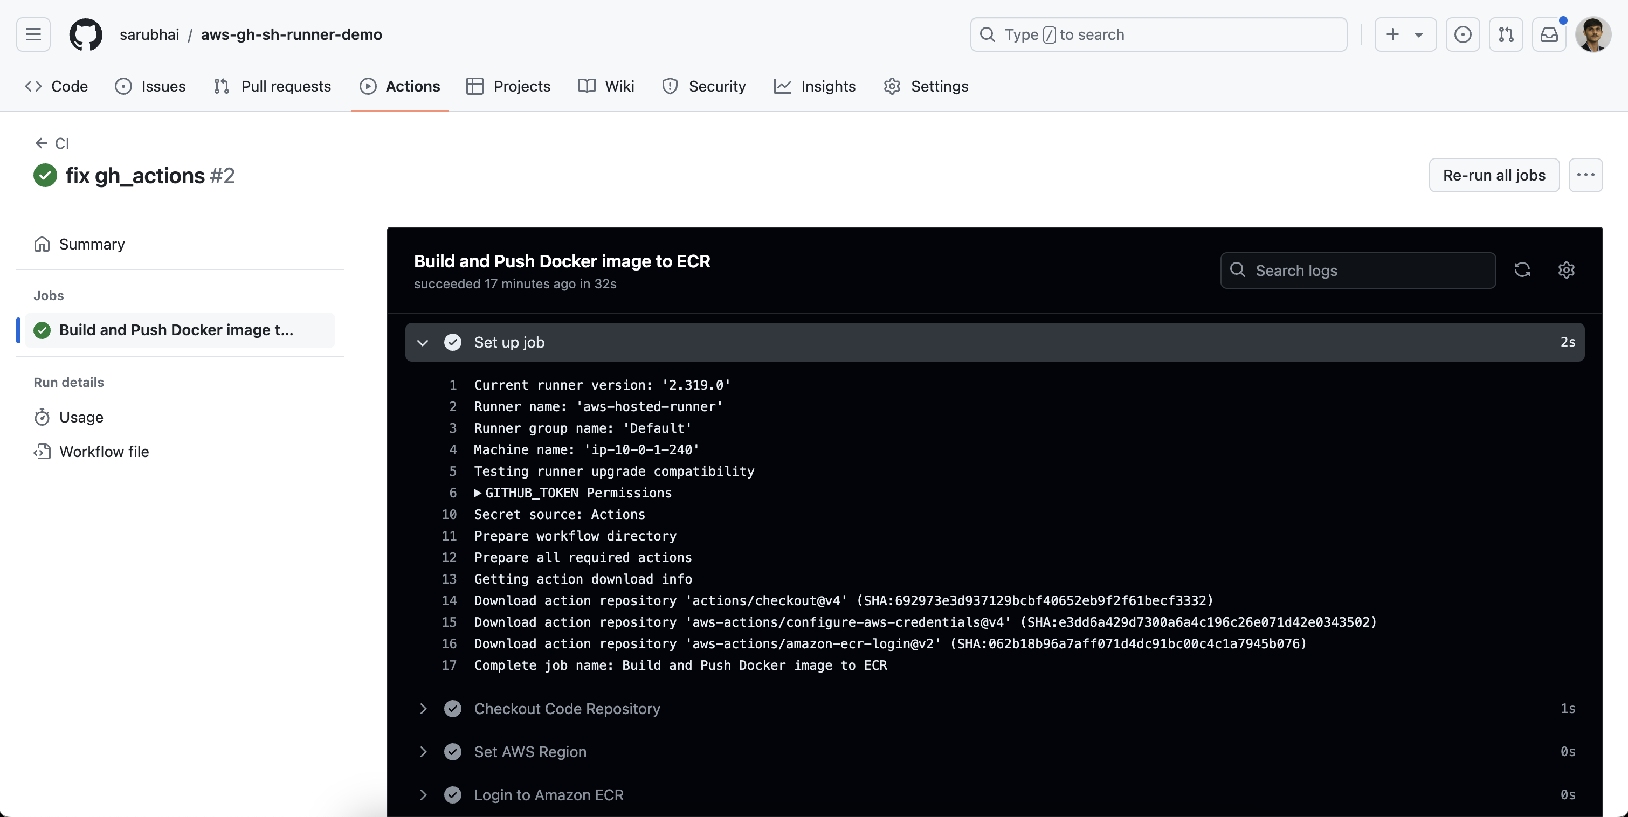Open the Workflow file link
1628x817 pixels.
pyautogui.click(x=104, y=451)
